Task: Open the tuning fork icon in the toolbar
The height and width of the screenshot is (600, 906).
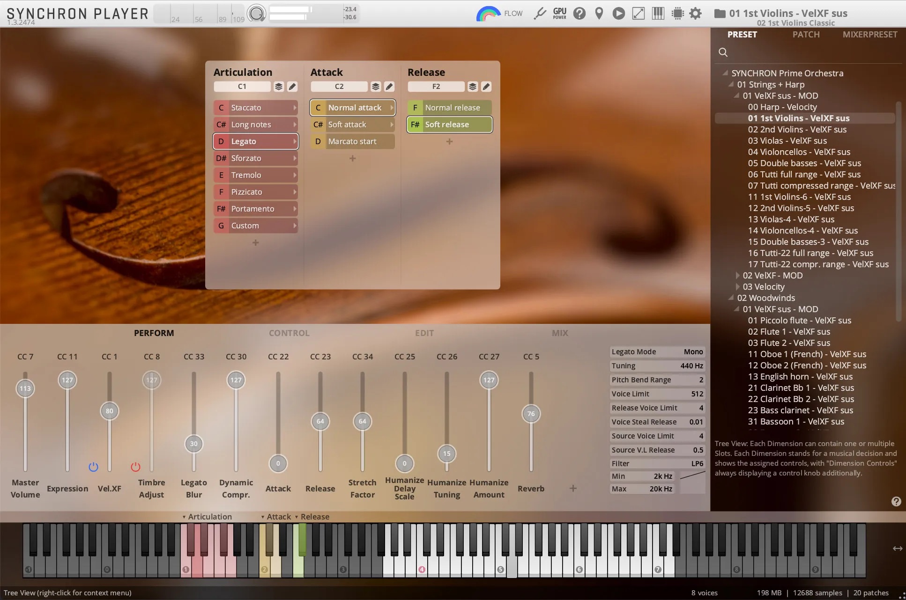Action: [540, 13]
